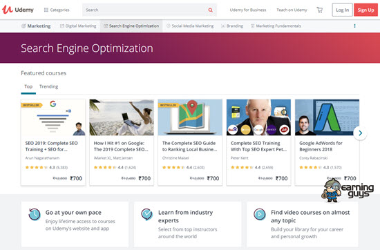Select Search Engine Optimization subcategory
The image size is (380, 250).
(x=131, y=26)
